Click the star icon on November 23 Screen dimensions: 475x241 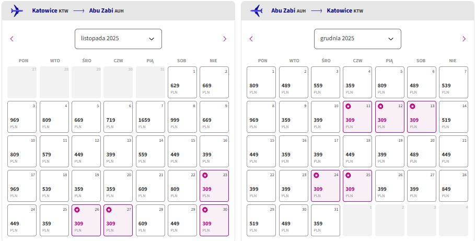(205, 175)
